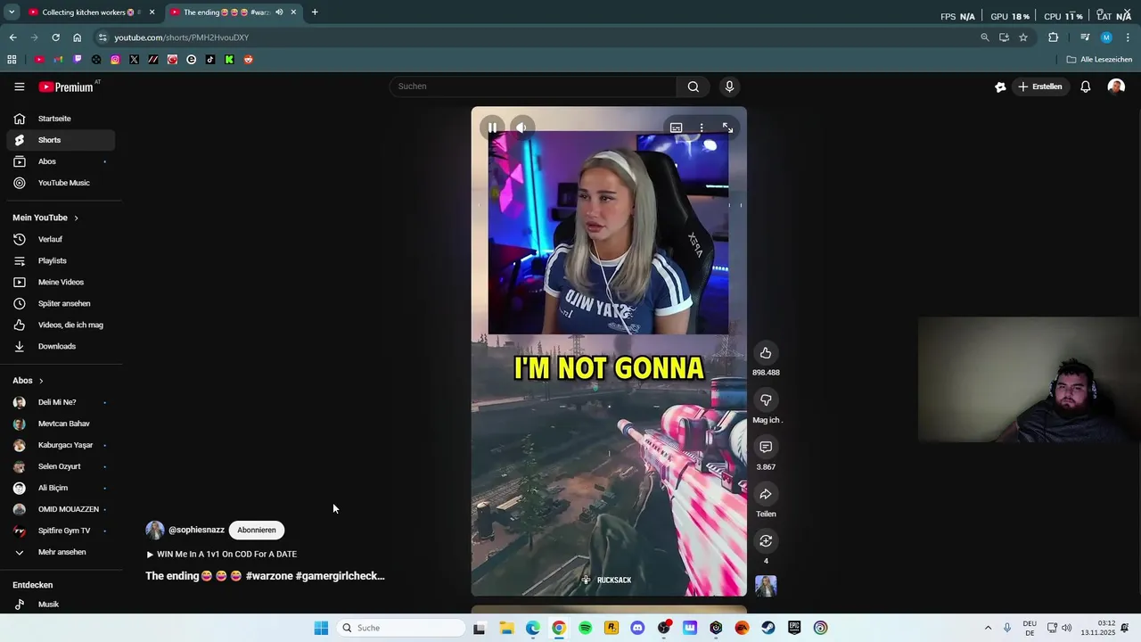
Task: Click the Windows Start button
Action: (321, 628)
